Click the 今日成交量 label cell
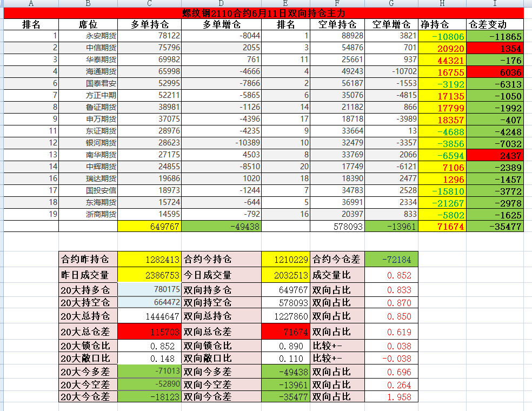 (x=221, y=275)
